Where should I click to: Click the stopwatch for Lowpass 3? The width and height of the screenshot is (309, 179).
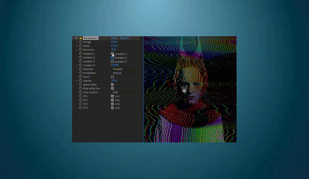(x=81, y=61)
